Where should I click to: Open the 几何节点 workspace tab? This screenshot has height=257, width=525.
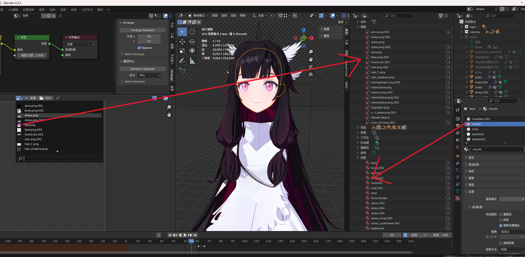point(87,10)
